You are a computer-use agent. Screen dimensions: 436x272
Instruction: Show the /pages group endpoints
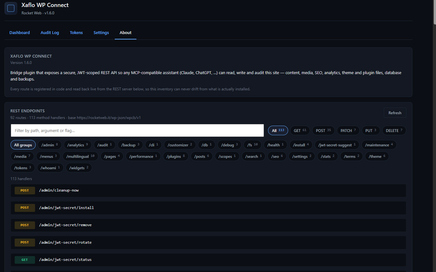(112, 157)
